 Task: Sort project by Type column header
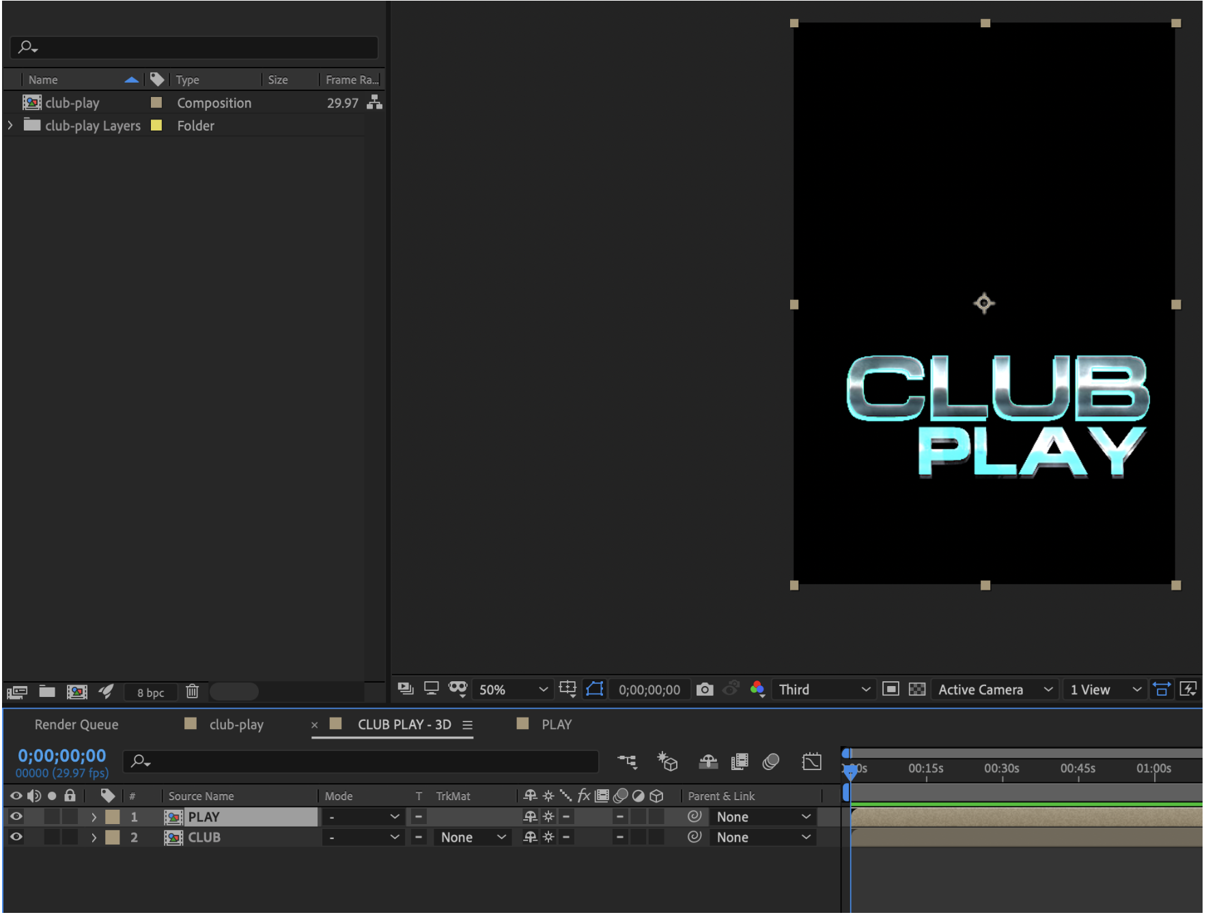(187, 79)
